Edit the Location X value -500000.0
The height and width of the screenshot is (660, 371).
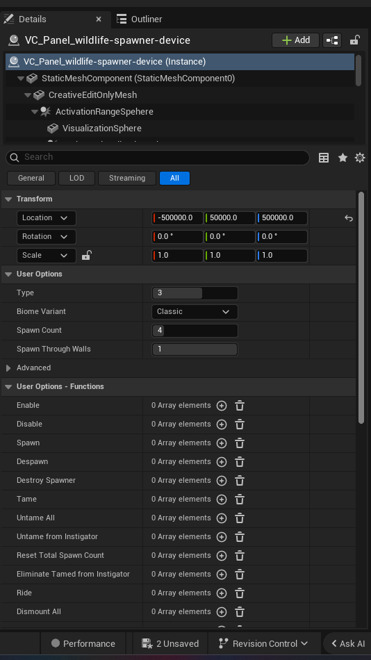pyautogui.click(x=177, y=218)
